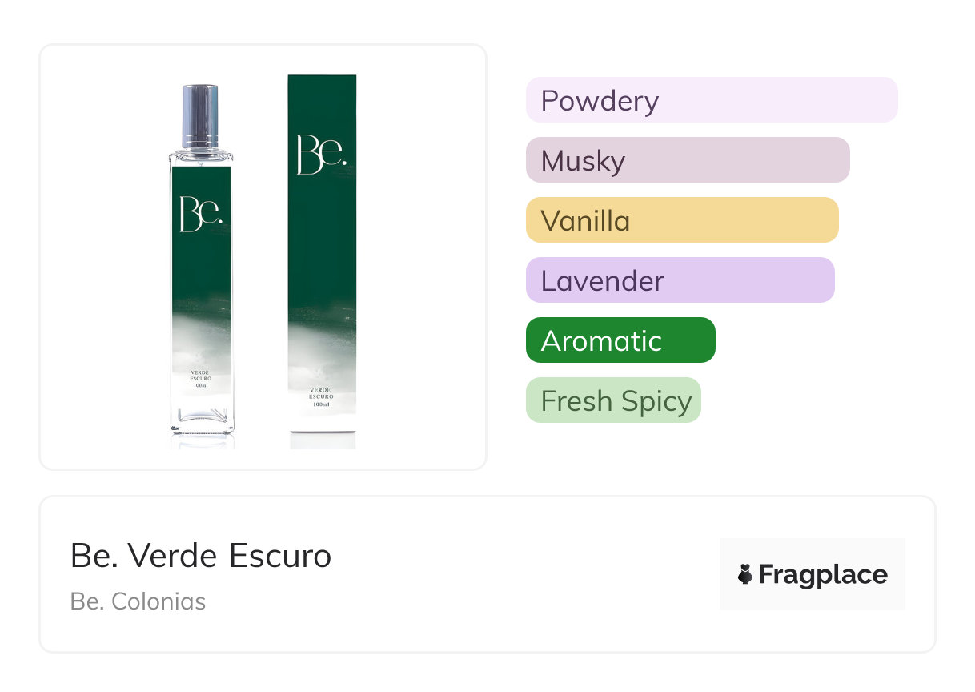This screenshot has height=692, width=975.
Task: Select the Fresh Spicy accord bar
Action: (613, 400)
